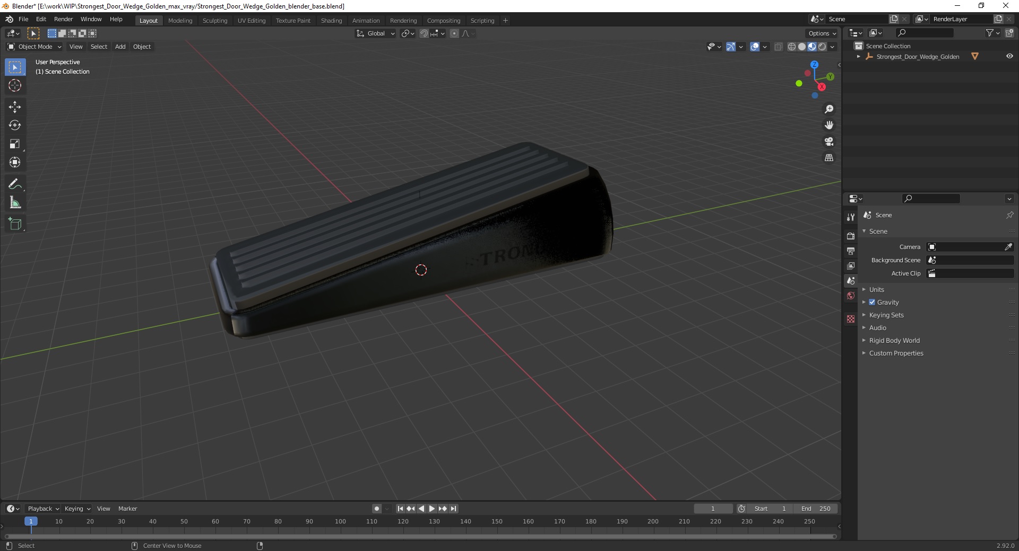Open the Playback dropdown
The height and width of the screenshot is (551, 1019).
[x=43, y=509]
